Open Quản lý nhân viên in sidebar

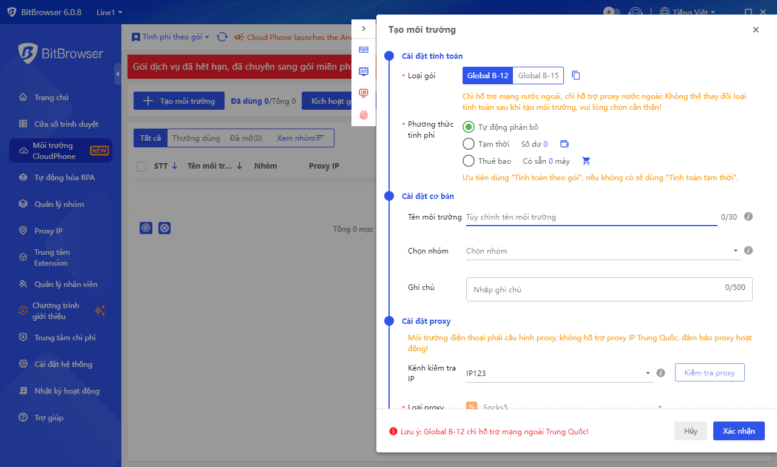tap(61, 284)
